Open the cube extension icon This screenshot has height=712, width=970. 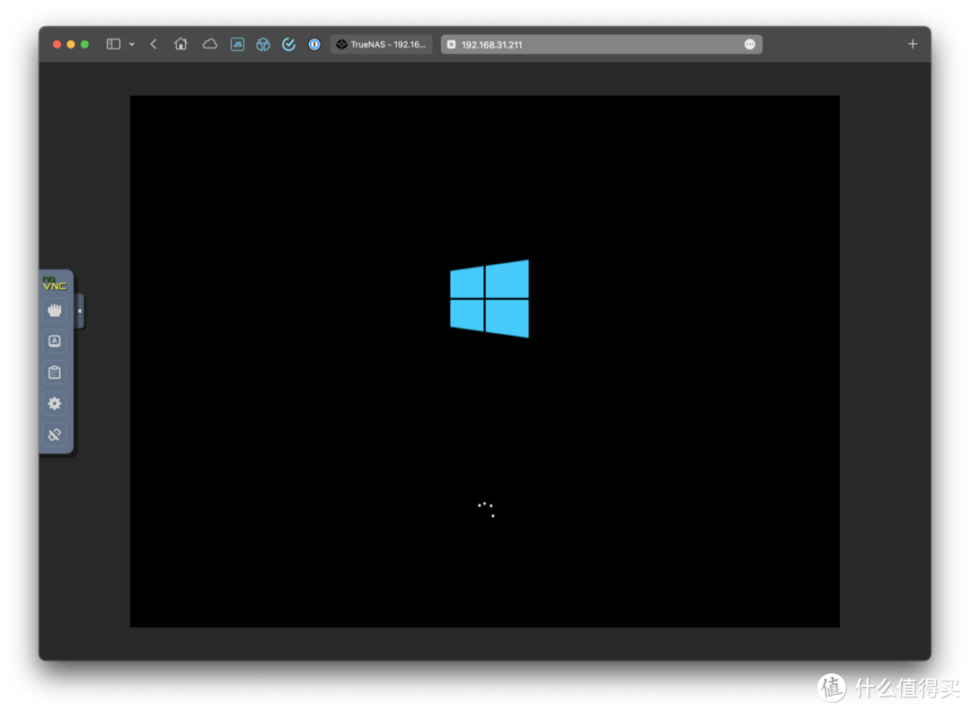[x=263, y=45]
